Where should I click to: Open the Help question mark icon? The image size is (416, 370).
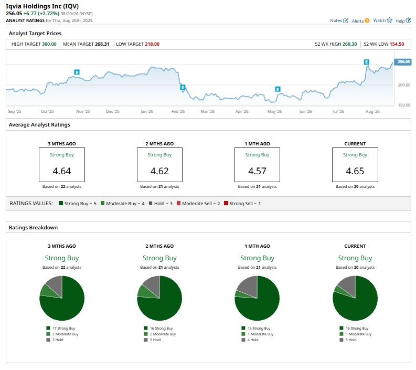(409, 20)
